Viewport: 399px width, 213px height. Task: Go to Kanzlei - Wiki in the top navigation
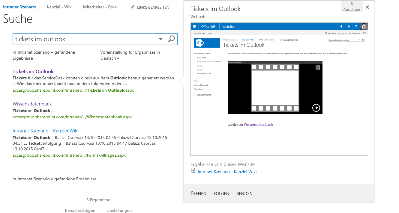60,7
